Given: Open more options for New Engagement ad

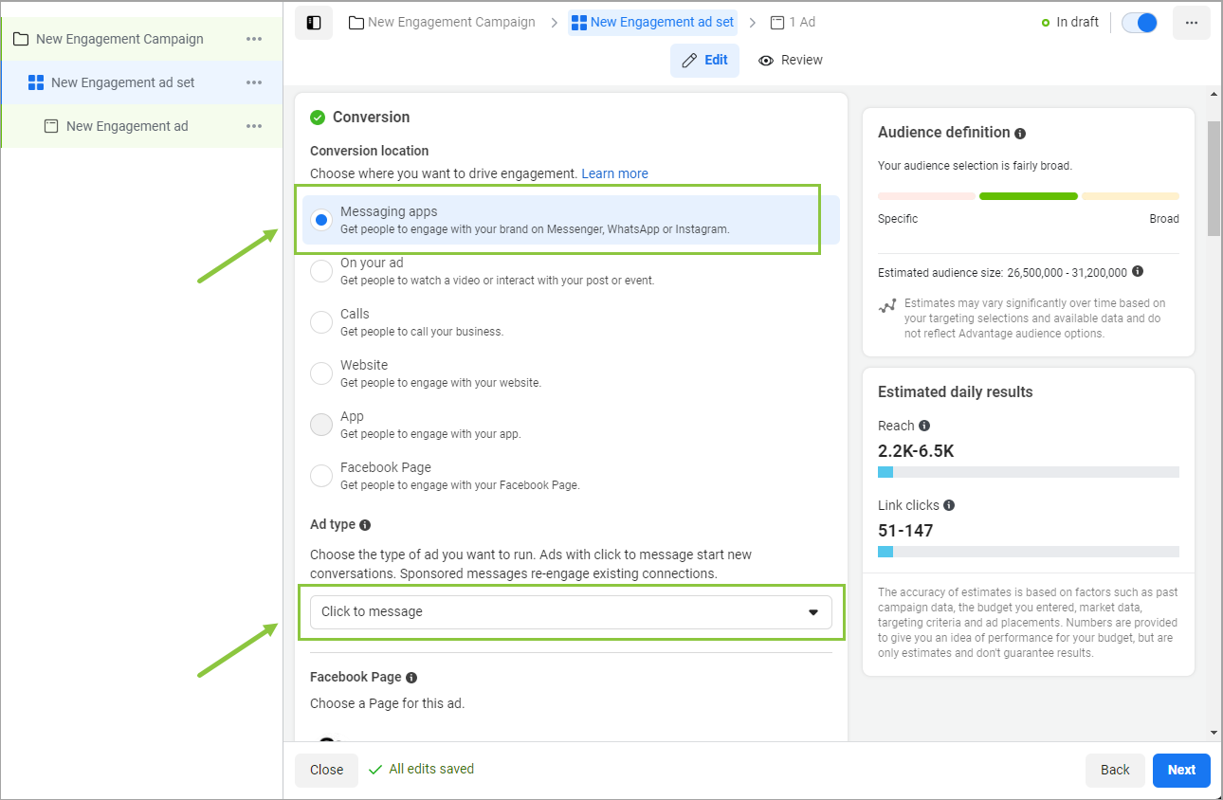Looking at the screenshot, I should 254,126.
